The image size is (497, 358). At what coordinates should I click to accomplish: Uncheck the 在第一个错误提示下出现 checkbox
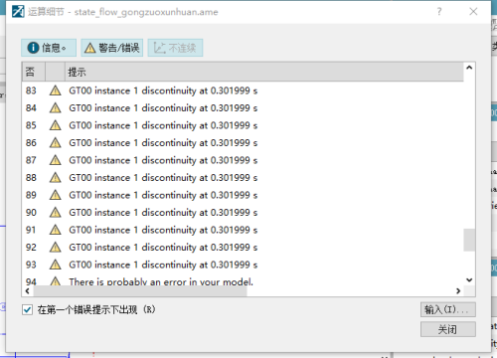pyautogui.click(x=28, y=310)
